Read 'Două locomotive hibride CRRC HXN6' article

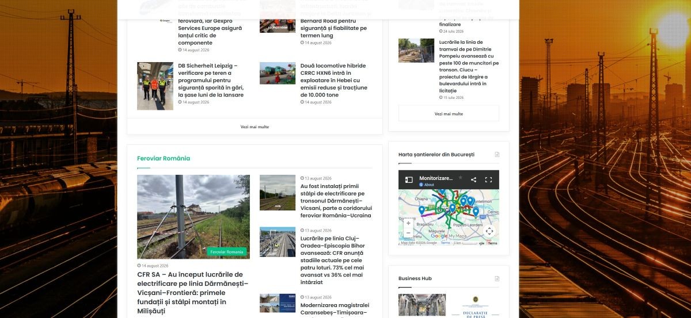333,81
